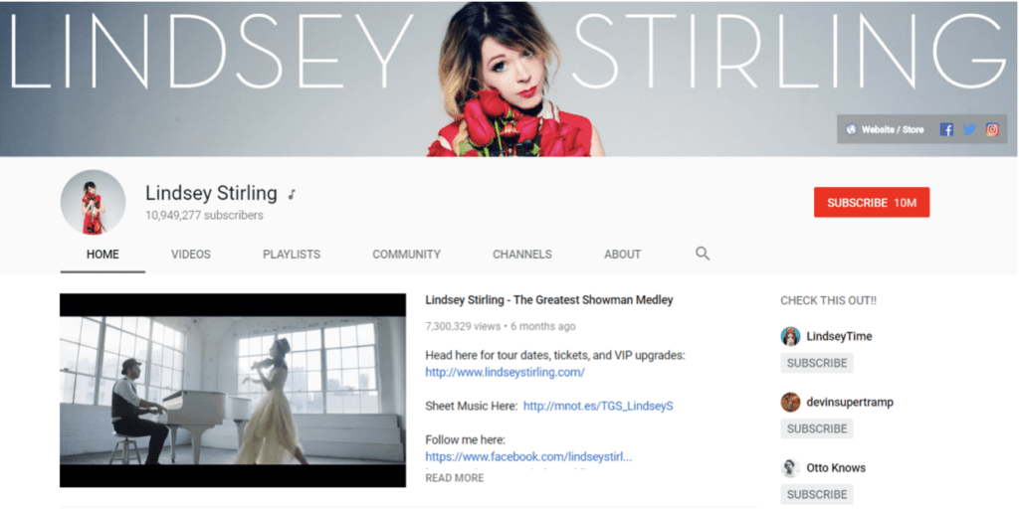
Task: Open Otto Knows channel avatar
Action: 790,468
